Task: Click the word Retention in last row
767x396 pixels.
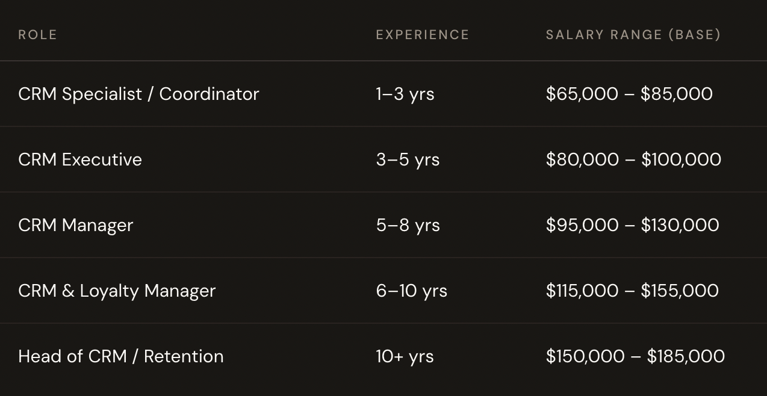Action: pos(184,356)
